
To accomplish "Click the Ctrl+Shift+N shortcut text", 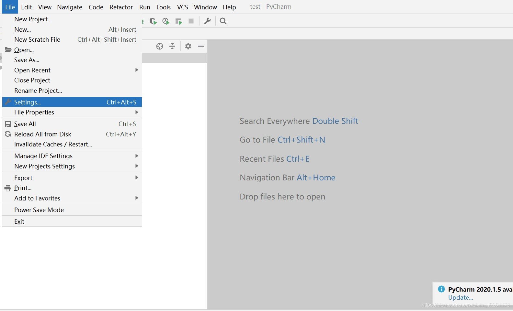I will coord(301,140).
